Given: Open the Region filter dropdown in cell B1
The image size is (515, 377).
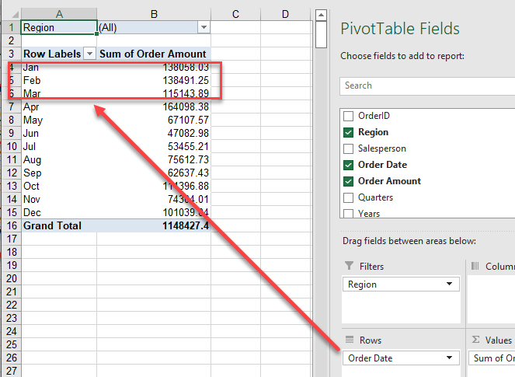Looking at the screenshot, I should click(x=204, y=27).
